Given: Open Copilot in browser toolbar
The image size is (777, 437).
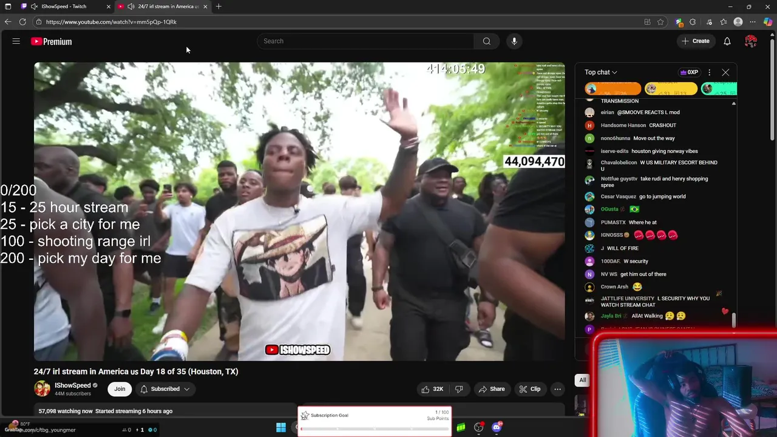Looking at the screenshot, I should point(768,22).
